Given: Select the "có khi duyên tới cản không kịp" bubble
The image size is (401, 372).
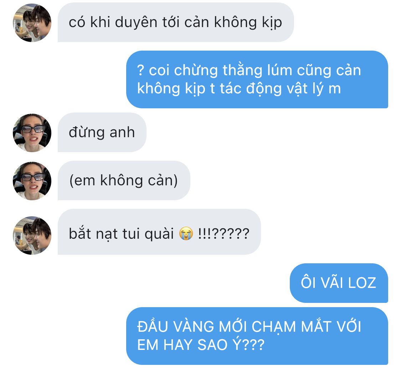Looking at the screenshot, I should [176, 22].
